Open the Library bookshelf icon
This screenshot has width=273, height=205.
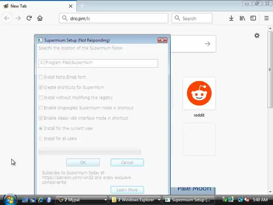242,18
